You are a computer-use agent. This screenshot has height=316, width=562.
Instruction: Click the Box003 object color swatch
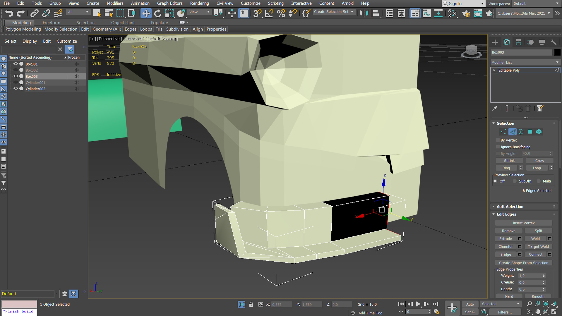pyautogui.click(x=557, y=52)
